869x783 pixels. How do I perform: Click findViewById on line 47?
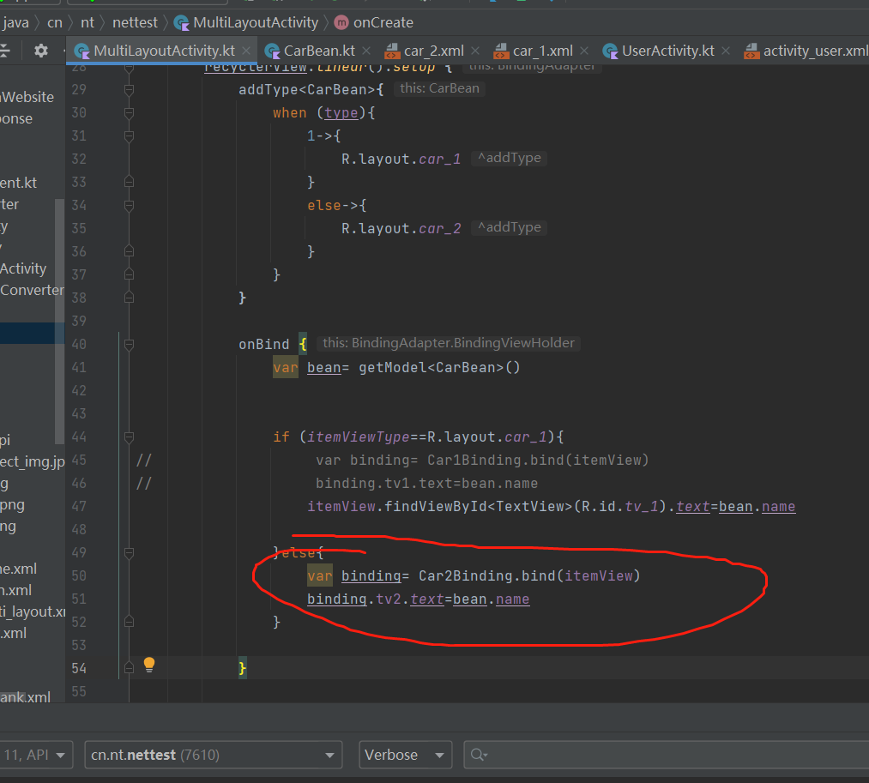pyautogui.click(x=436, y=507)
